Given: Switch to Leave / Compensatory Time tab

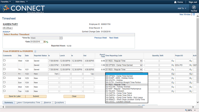Looking at the screenshot, I should (x=28, y=102).
